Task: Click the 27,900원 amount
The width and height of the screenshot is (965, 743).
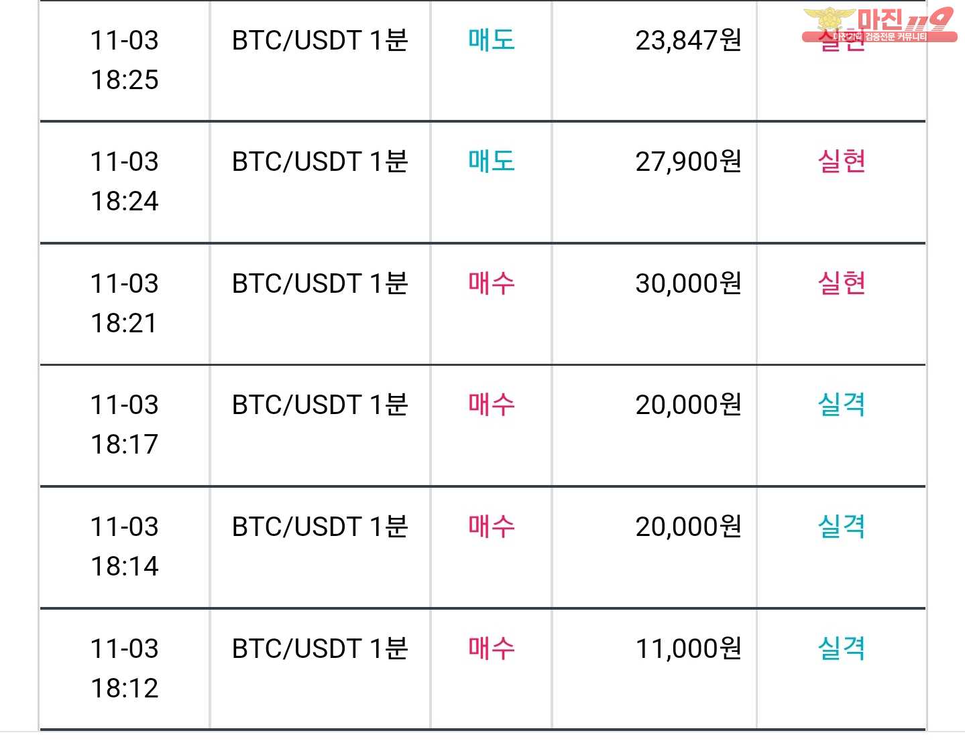Action: [x=689, y=162]
